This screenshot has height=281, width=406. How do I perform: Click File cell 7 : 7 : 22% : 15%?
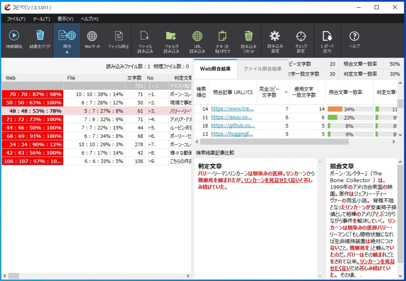[x=94, y=128]
